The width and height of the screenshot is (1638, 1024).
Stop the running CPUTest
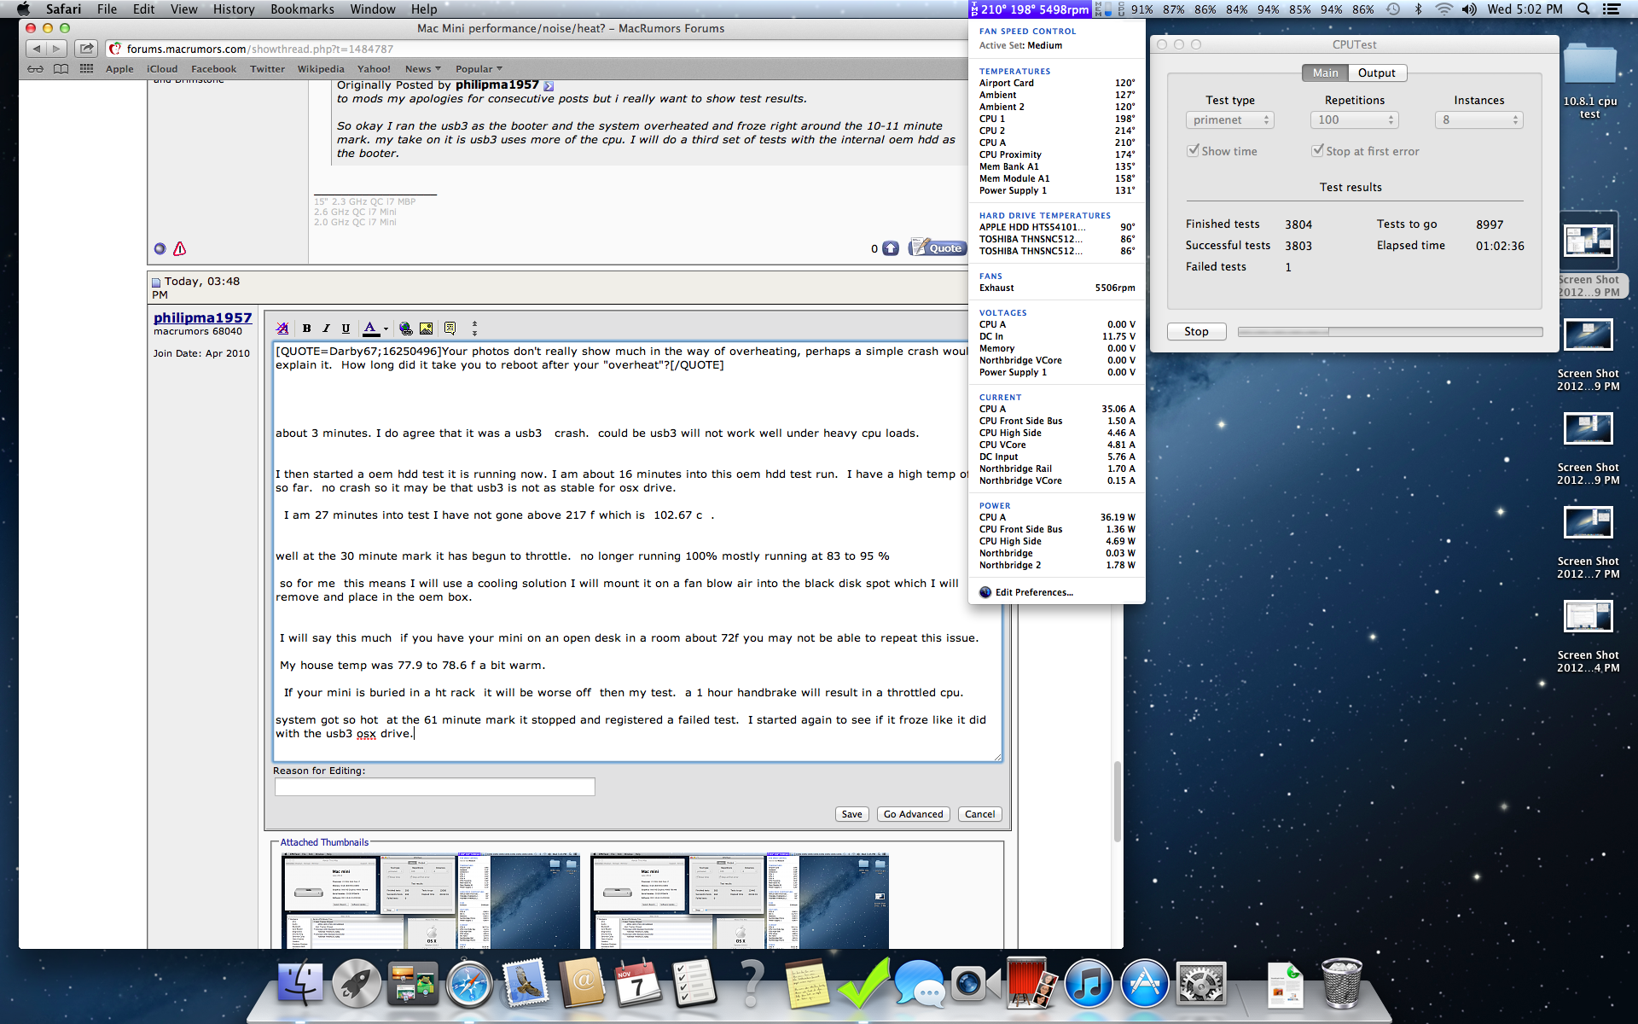point(1196,332)
